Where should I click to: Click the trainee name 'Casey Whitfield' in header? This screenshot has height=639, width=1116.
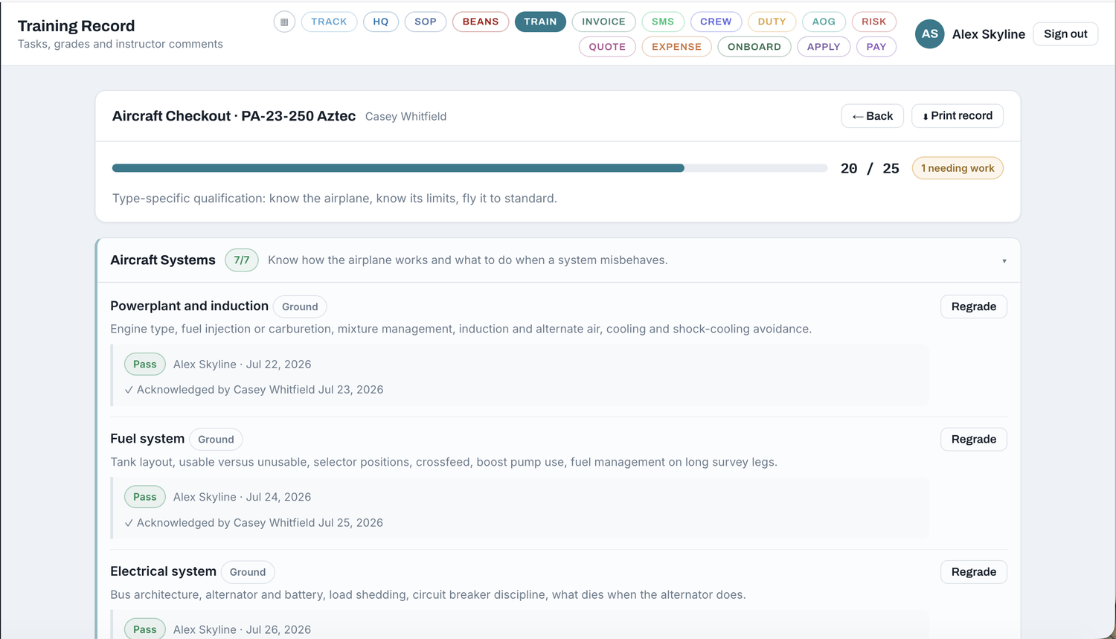405,117
